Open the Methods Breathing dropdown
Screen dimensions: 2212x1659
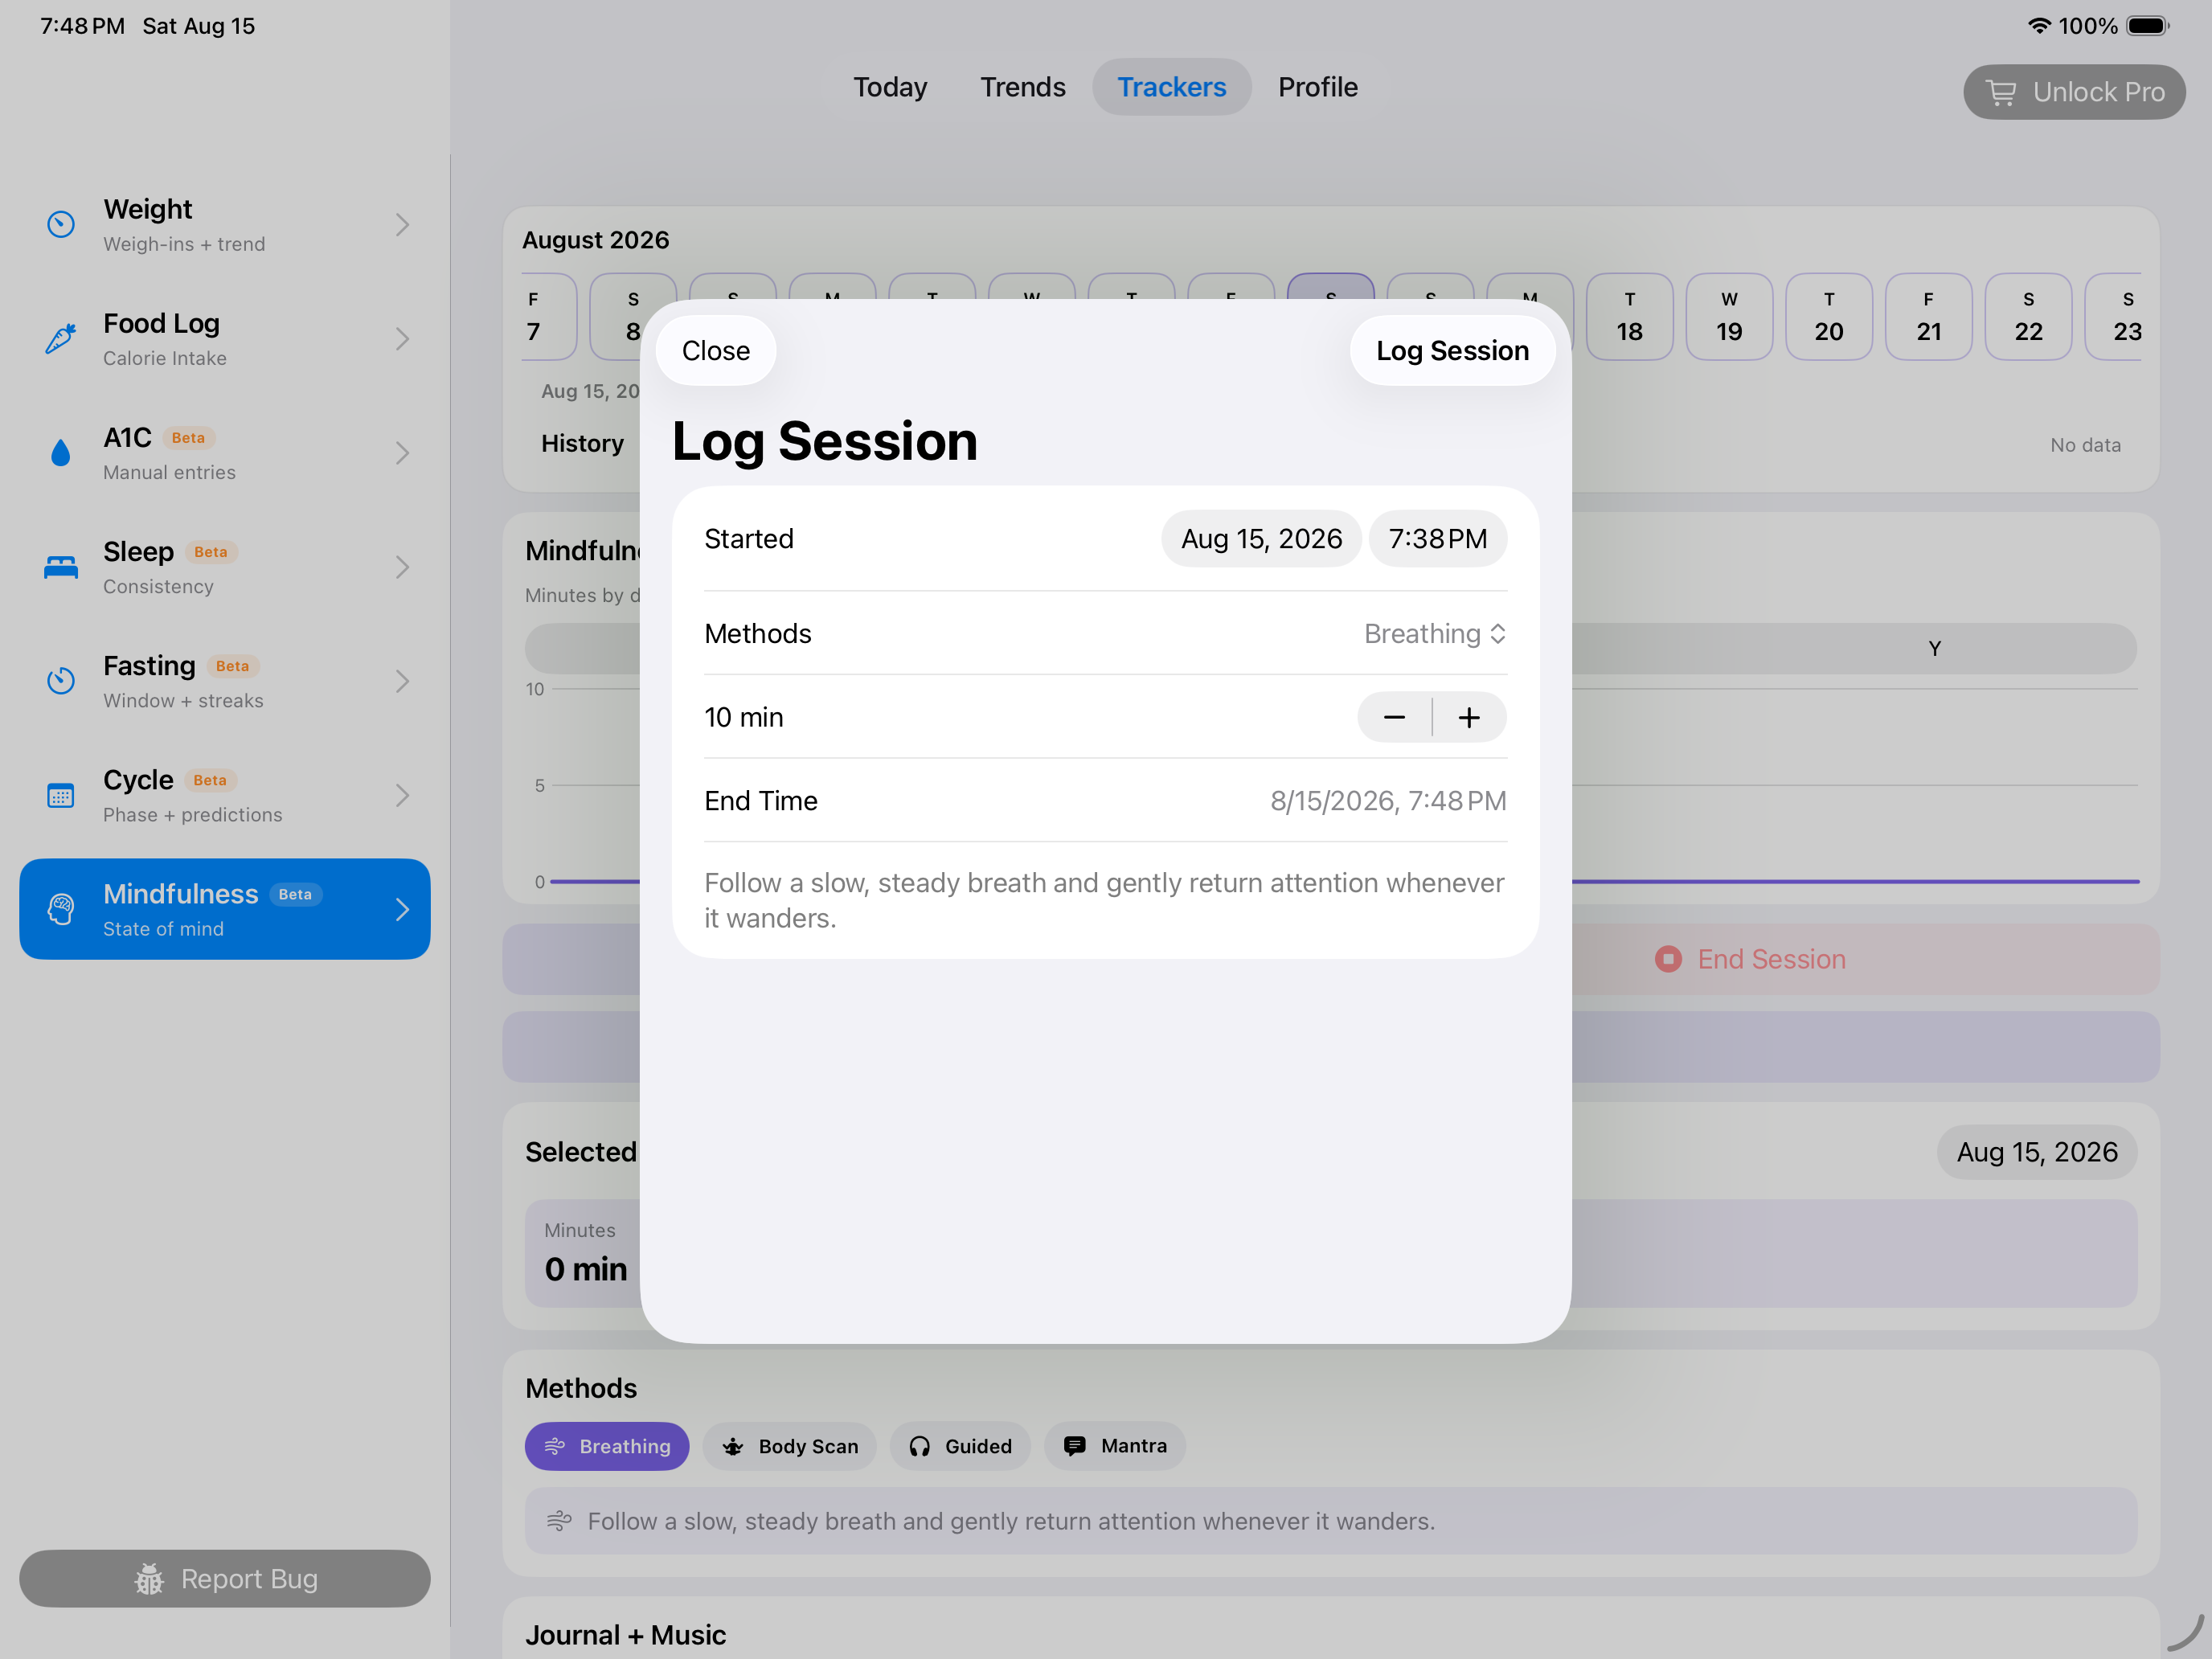(x=1435, y=634)
